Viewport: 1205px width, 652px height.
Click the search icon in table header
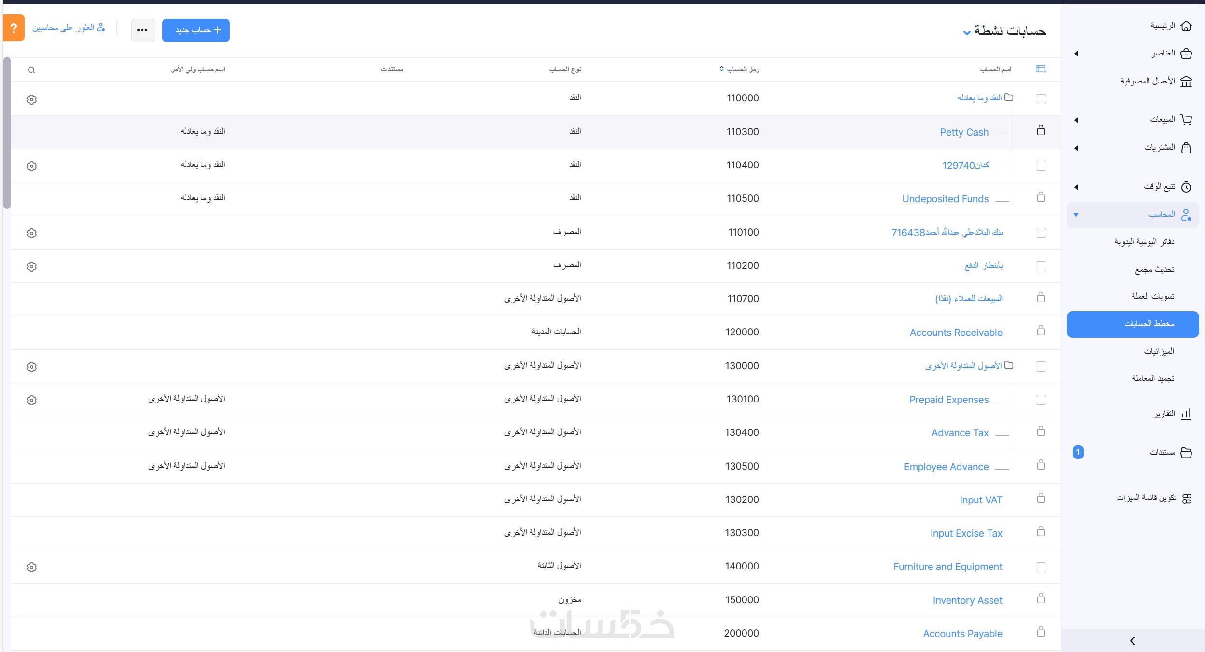pyautogui.click(x=31, y=70)
